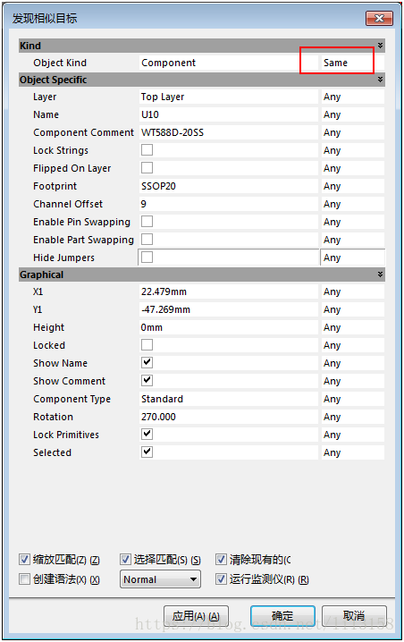Click the Component value of Object Kind
This screenshot has width=404, height=642.
pyautogui.click(x=229, y=63)
